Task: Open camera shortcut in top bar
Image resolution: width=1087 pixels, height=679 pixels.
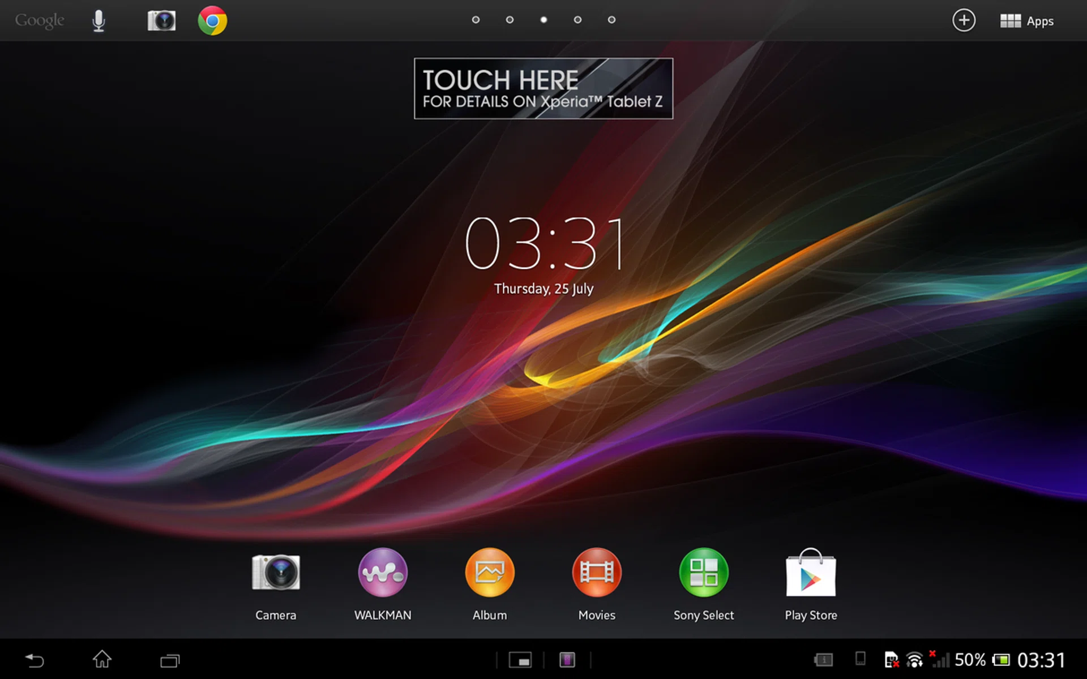Action: [161, 21]
